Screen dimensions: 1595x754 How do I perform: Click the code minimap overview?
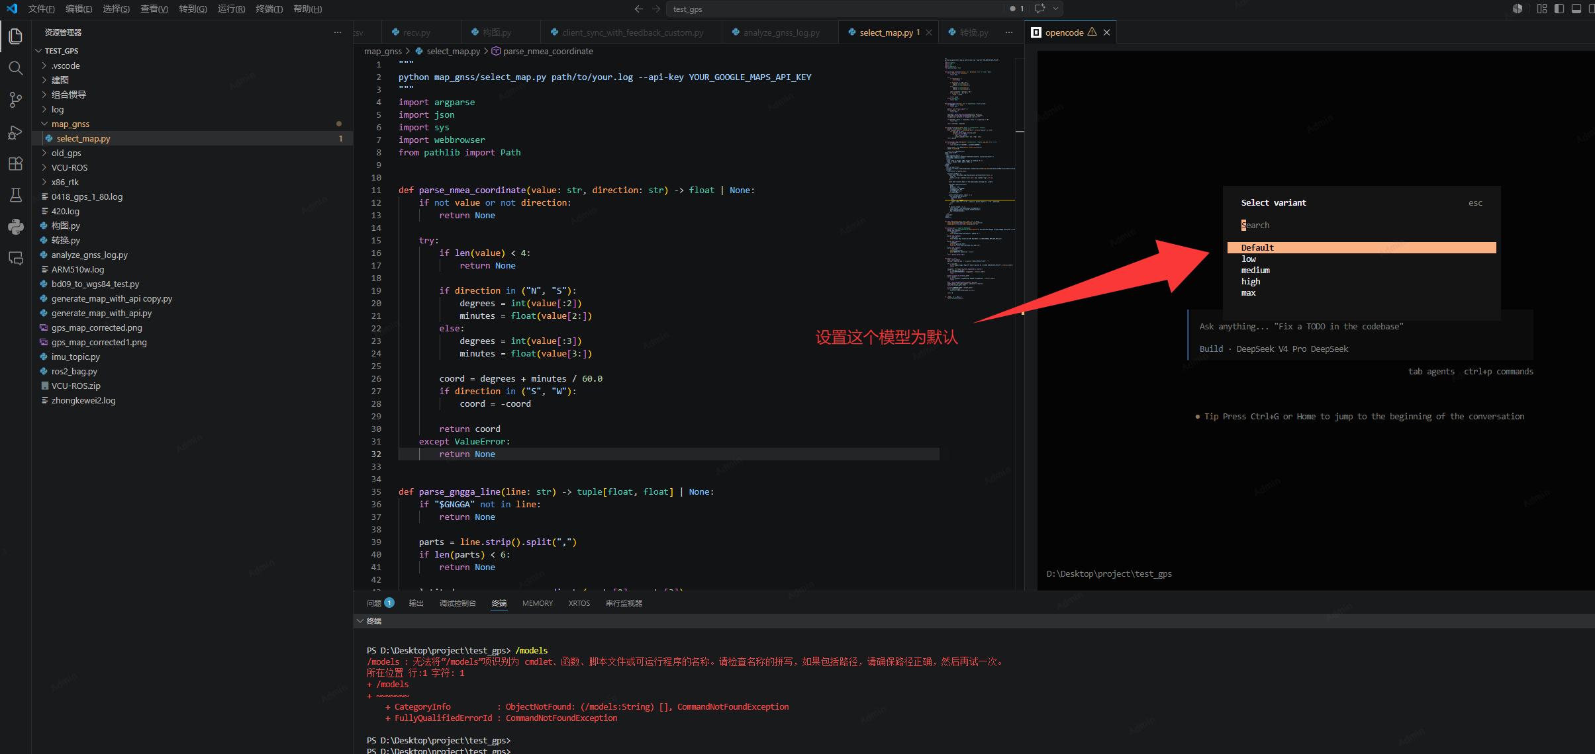[x=979, y=179]
